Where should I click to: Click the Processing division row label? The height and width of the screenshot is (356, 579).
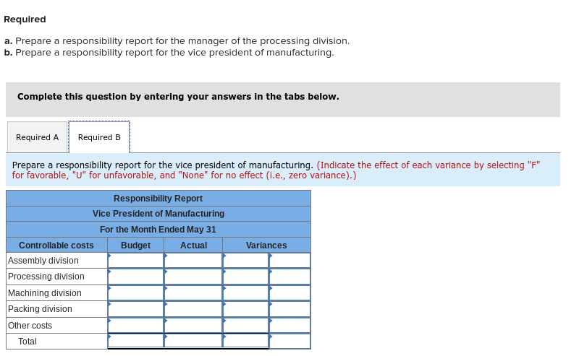[46, 277]
